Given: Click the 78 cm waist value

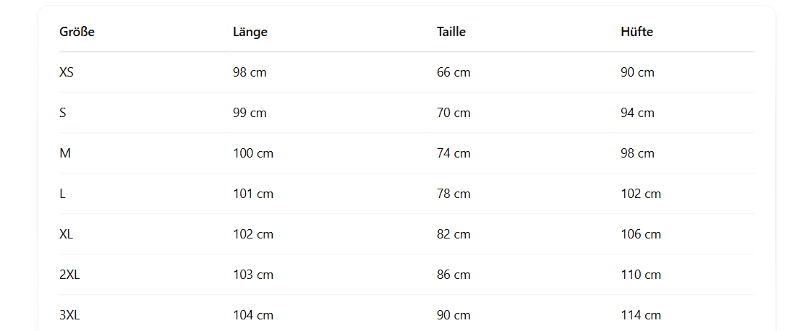Looking at the screenshot, I should pos(454,194).
